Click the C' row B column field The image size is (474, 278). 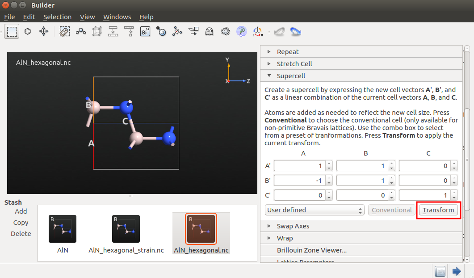pos(362,195)
